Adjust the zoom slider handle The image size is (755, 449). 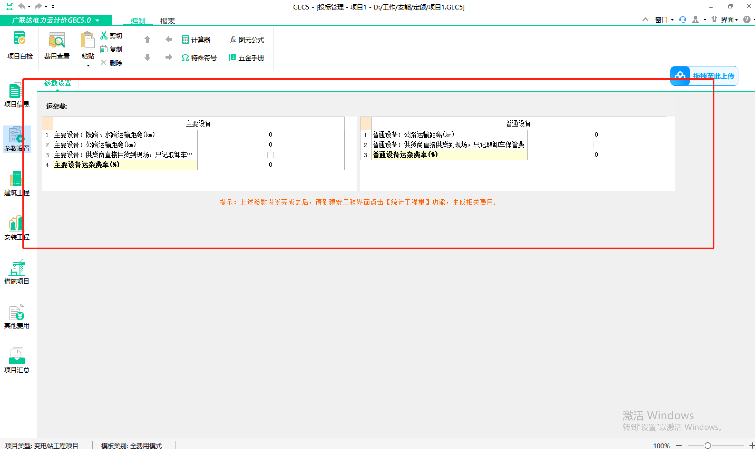(708, 445)
